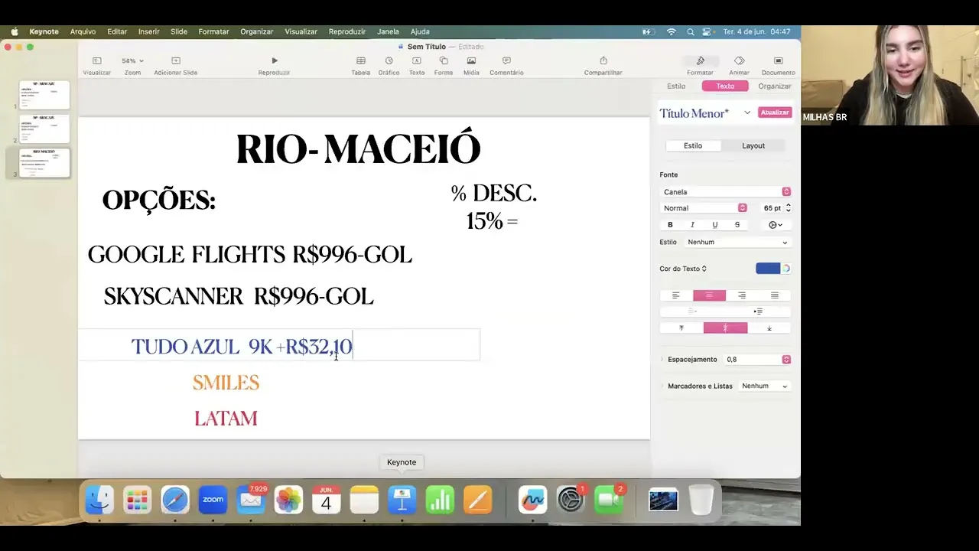The image size is (979, 551).
Task: Toggle strikethrough formatting
Action: (737, 225)
